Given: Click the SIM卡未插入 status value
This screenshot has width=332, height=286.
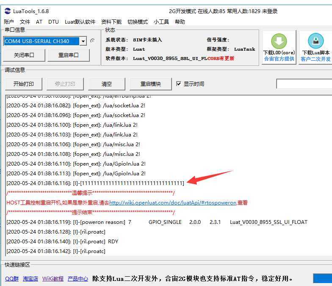Looking at the screenshot, I should point(147,40).
